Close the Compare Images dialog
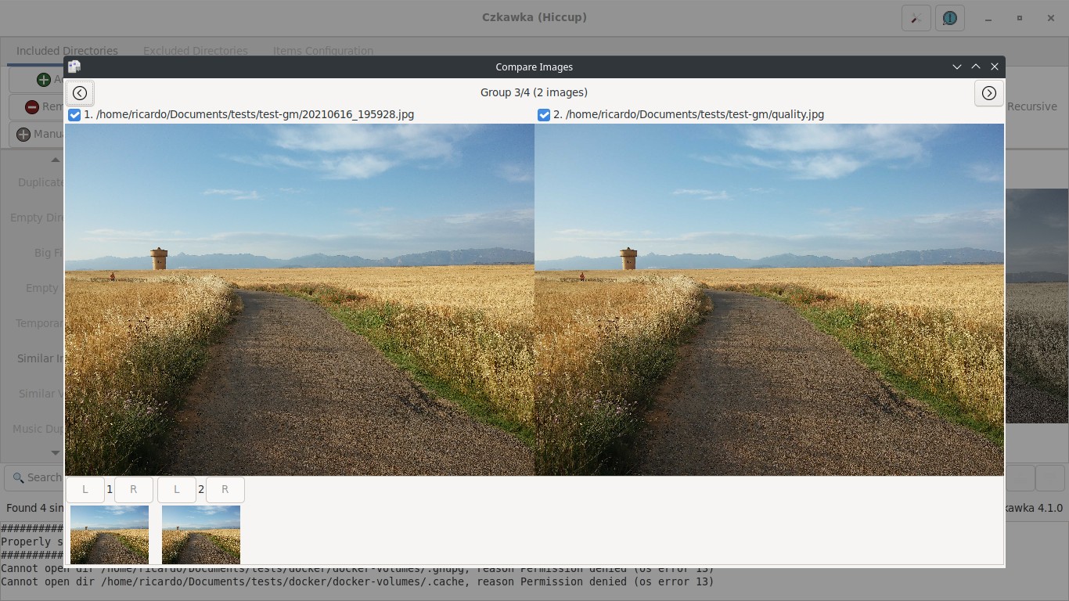Image resolution: width=1069 pixels, height=601 pixels. pos(995,67)
